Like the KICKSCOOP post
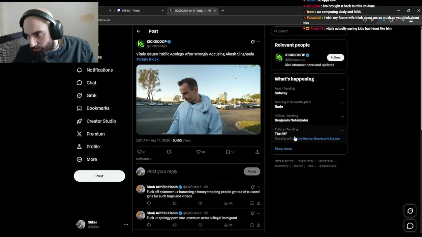The width and height of the screenshot is (422, 237). click(198, 152)
